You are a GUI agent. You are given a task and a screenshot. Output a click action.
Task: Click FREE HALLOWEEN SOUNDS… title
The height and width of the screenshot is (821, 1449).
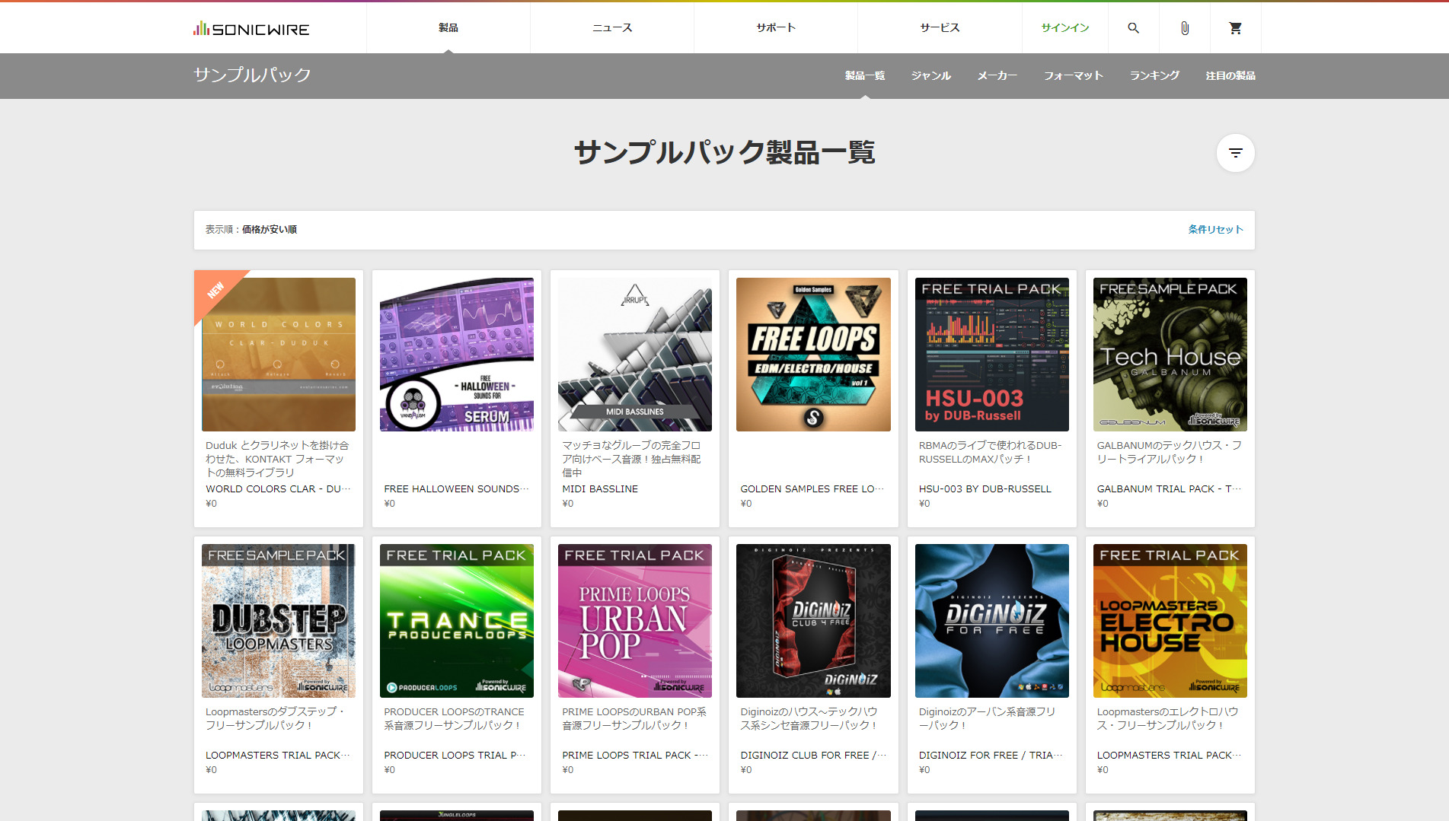456,489
